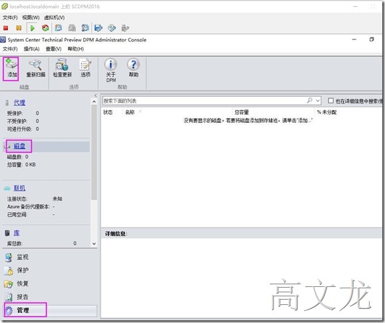Click the DPM console title icon
The height and width of the screenshot is (323, 385).
3,39
